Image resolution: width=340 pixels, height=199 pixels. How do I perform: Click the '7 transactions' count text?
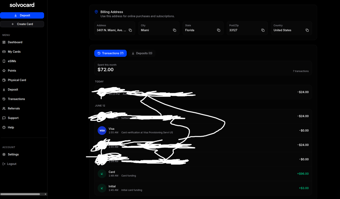point(301,71)
